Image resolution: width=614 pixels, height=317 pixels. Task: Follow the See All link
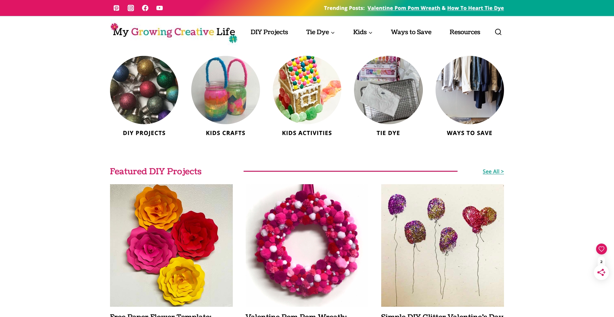click(493, 171)
